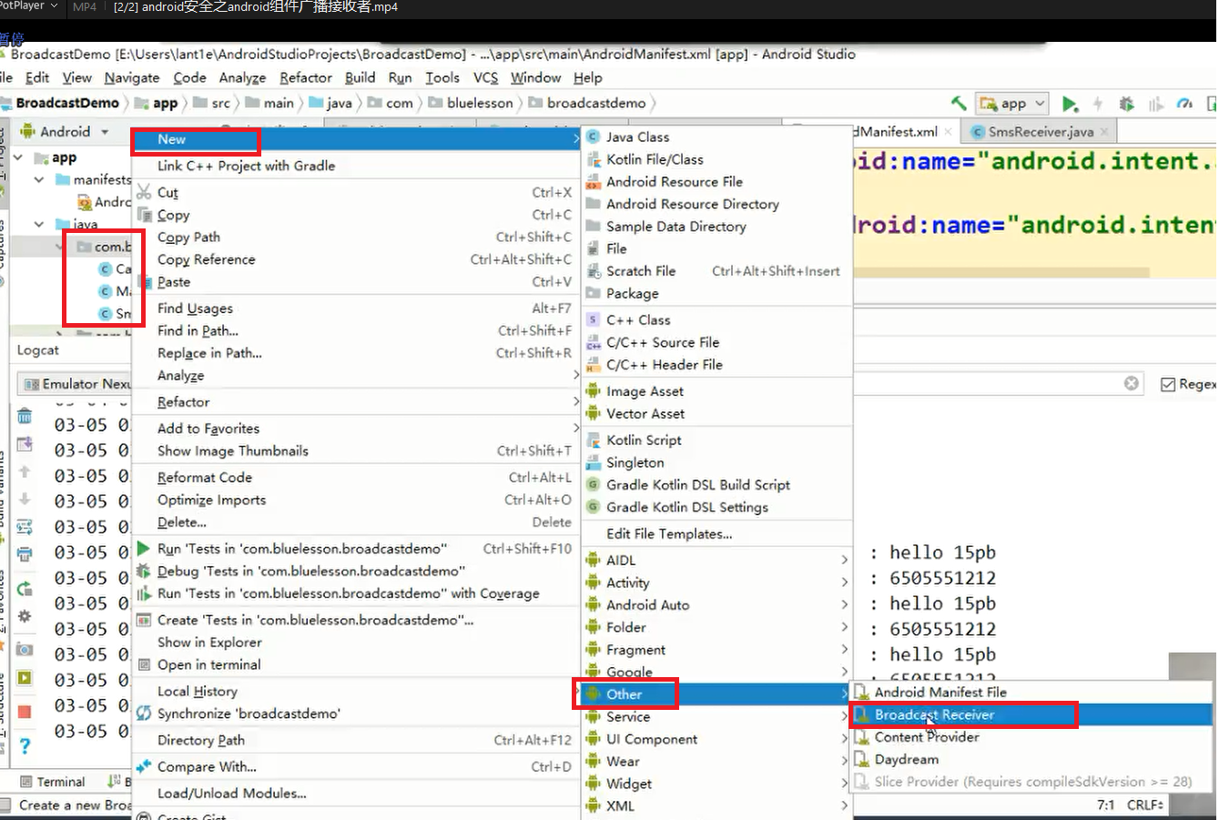The height and width of the screenshot is (820, 1219).
Task: Open the Build menu
Action: click(x=360, y=78)
